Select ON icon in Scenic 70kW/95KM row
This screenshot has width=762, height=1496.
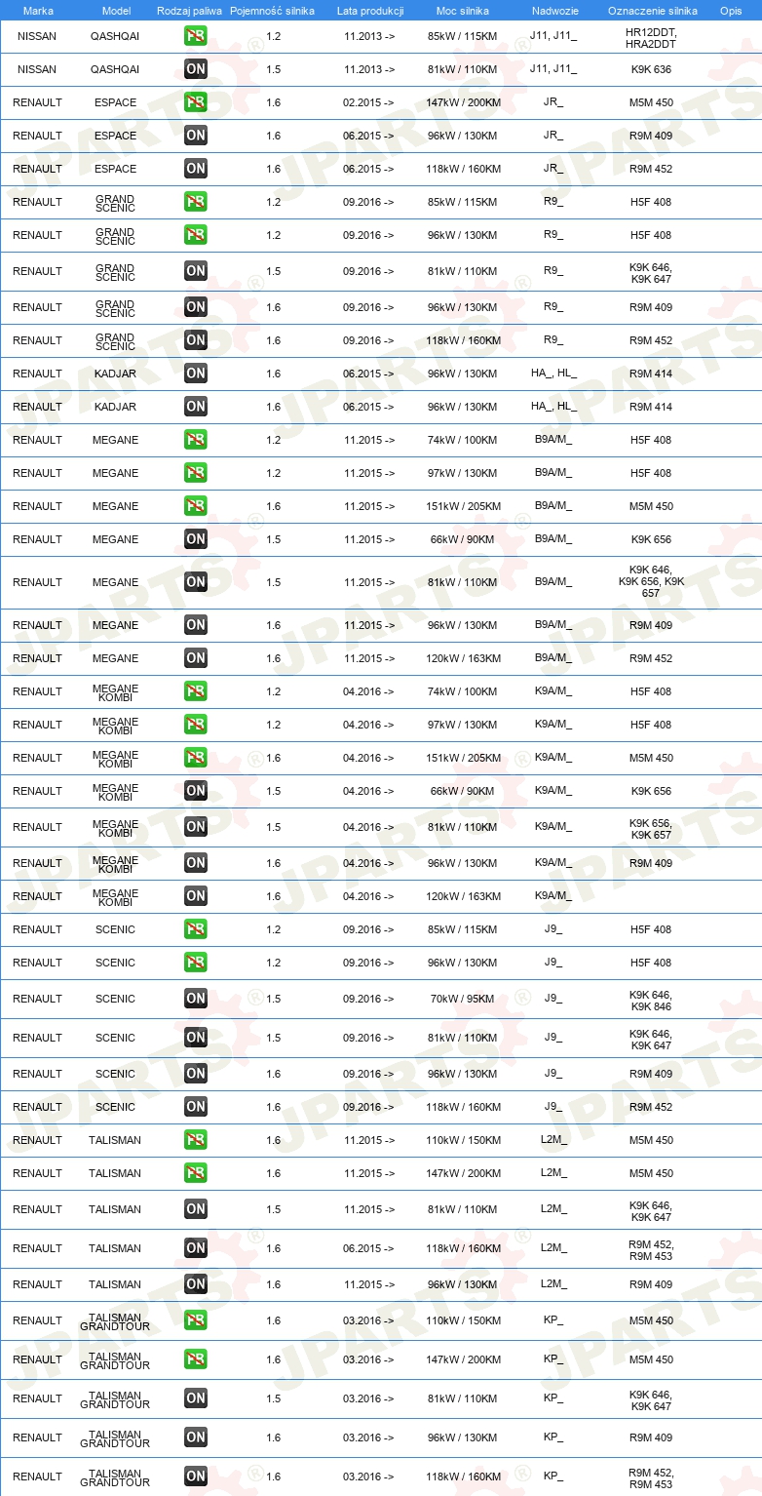click(x=196, y=999)
